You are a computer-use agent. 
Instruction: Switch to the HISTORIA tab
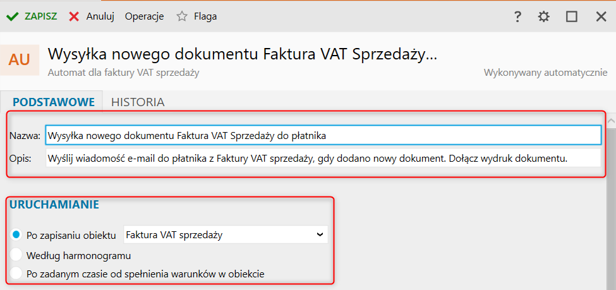(138, 102)
